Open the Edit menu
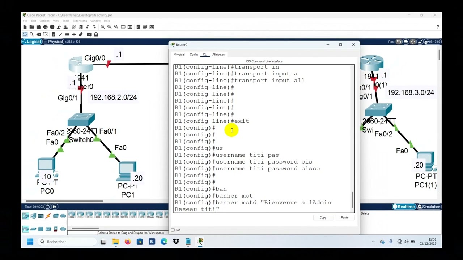The image size is (463, 260). pos(34,21)
